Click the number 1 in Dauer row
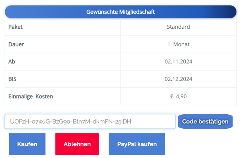The width and height of the screenshot is (242, 158). 169,44
